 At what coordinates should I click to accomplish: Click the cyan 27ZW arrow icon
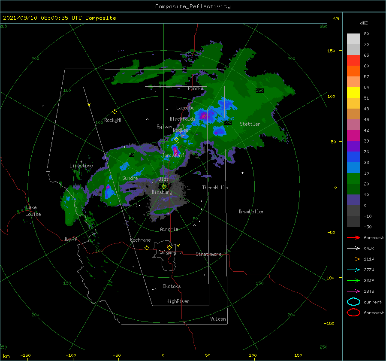point(353,270)
